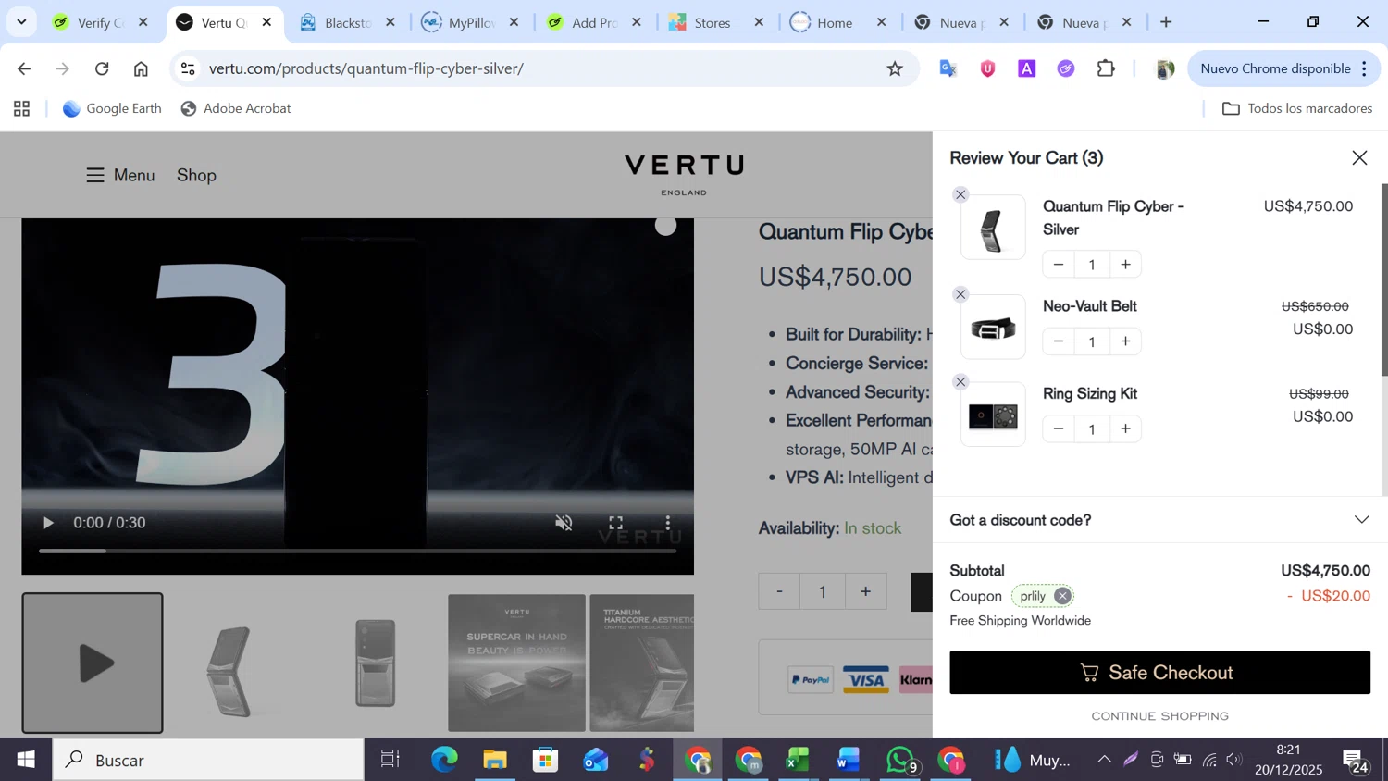Remove the prlly coupon
1388x781 pixels.
pos(1062,596)
